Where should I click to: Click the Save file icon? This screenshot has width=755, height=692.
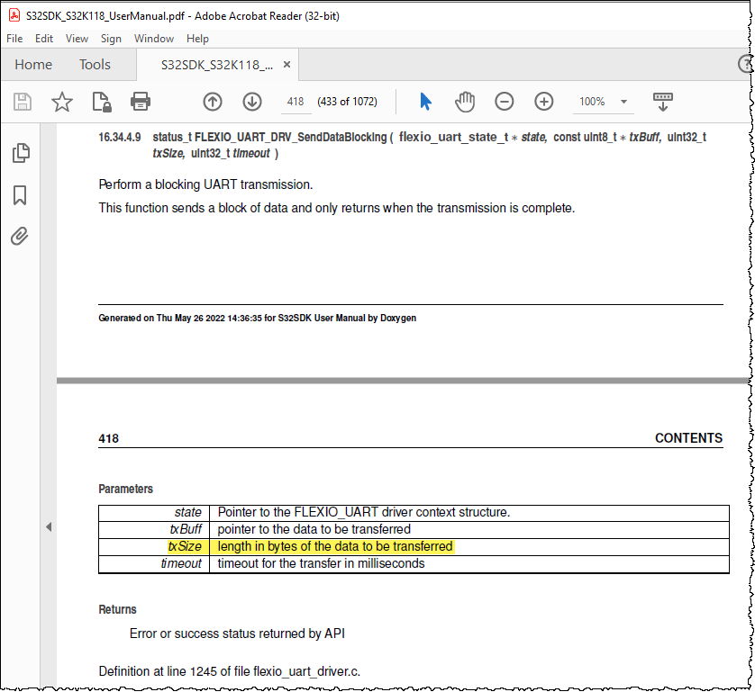point(23,102)
